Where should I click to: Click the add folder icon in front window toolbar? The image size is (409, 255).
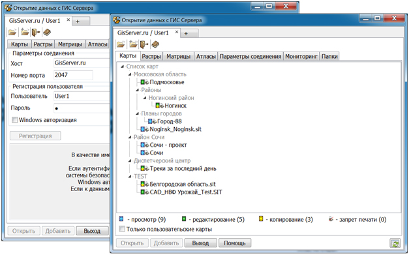[x=133, y=44]
